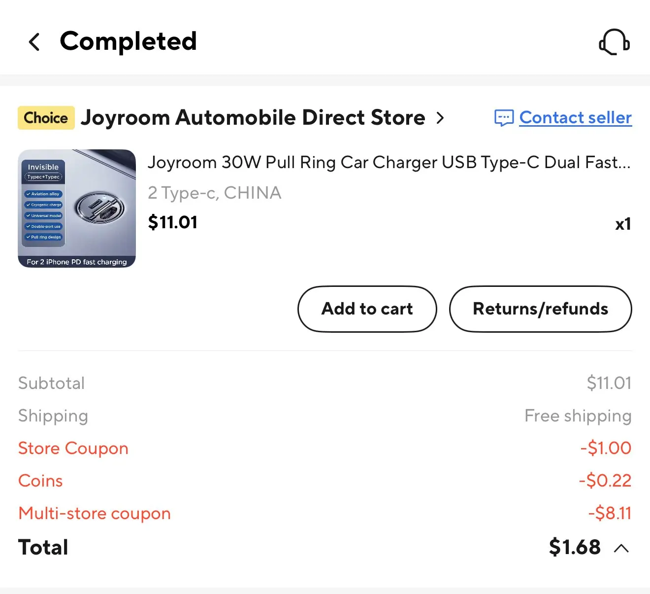Image resolution: width=650 pixels, height=594 pixels.
Task: Click the chat bubble icon by Contact seller
Action: click(x=504, y=118)
